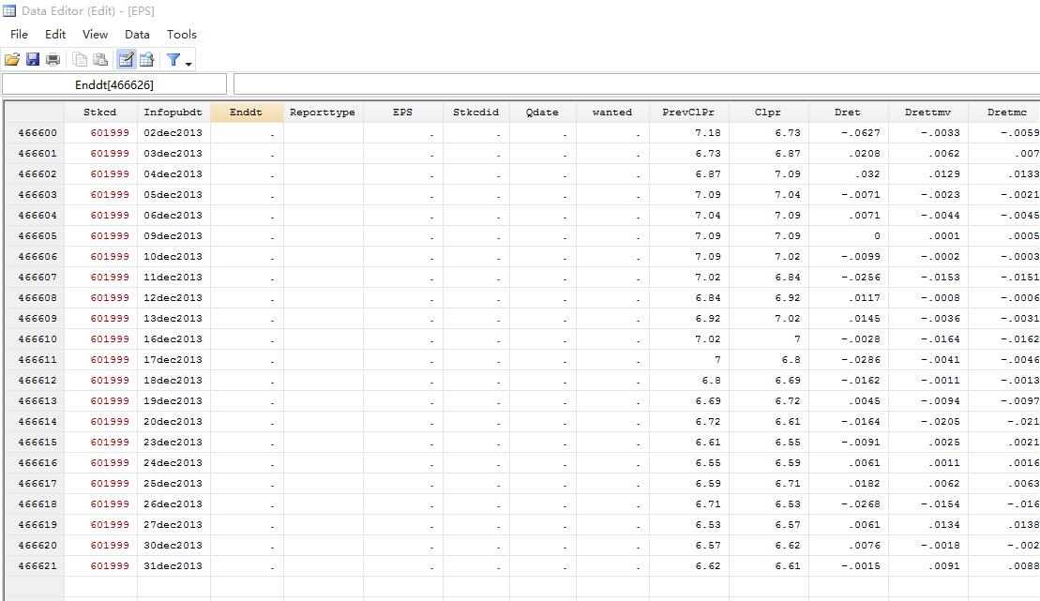Click Dret value .0182
The width and height of the screenshot is (1040, 601).
[848, 484]
